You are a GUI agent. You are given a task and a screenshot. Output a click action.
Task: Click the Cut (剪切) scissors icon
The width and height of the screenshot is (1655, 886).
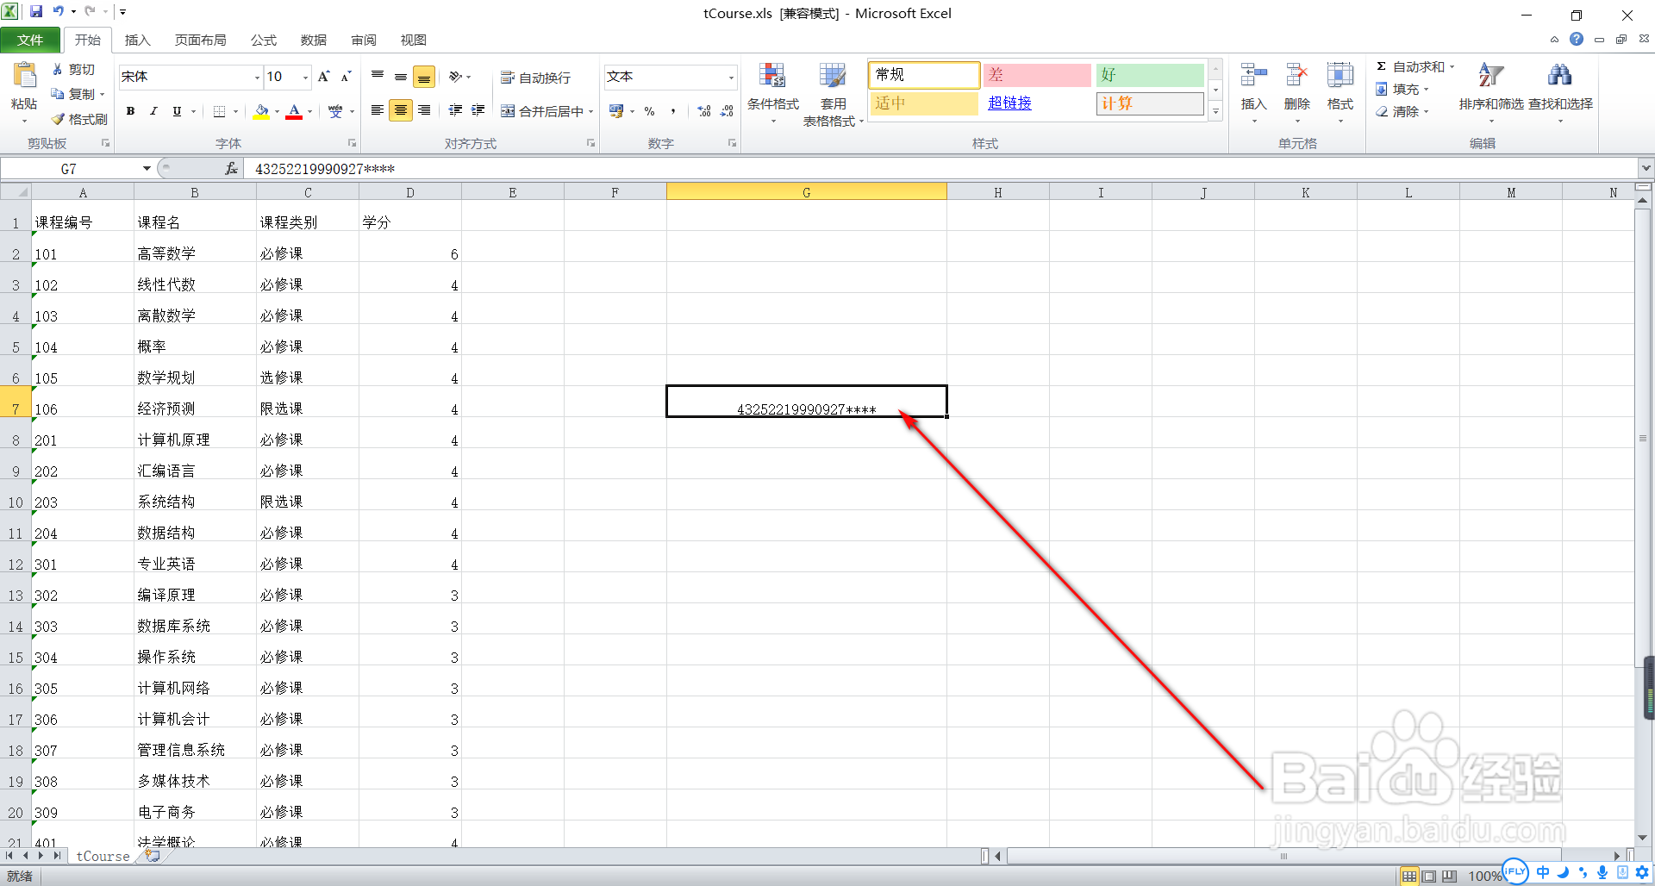pyautogui.click(x=58, y=69)
